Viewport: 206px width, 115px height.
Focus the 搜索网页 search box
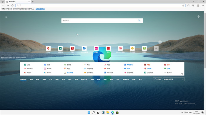[x=102, y=21]
